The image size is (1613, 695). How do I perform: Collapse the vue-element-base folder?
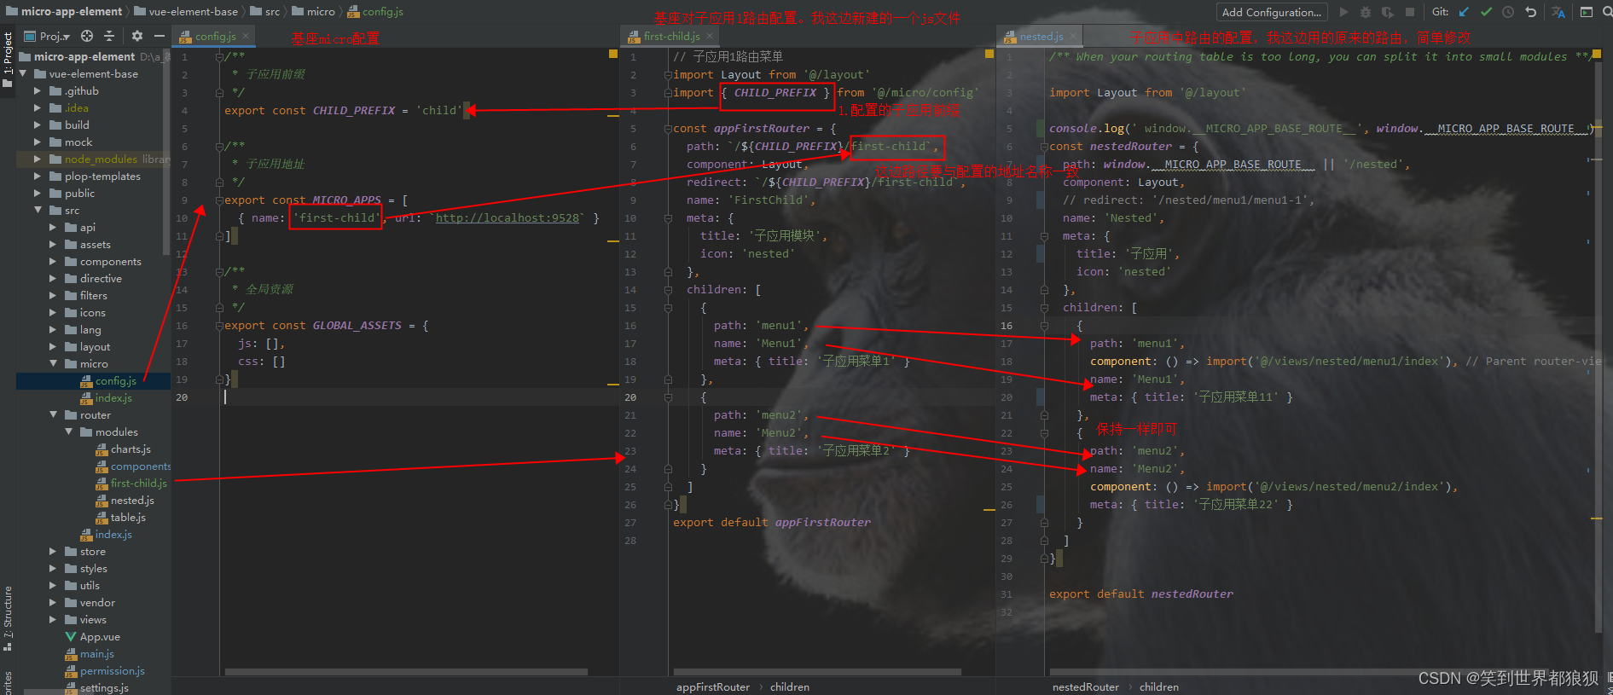23,74
